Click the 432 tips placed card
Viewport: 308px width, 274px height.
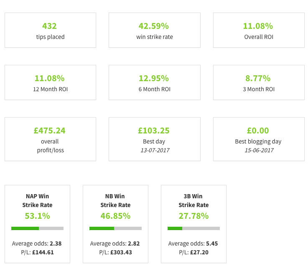tap(50, 30)
